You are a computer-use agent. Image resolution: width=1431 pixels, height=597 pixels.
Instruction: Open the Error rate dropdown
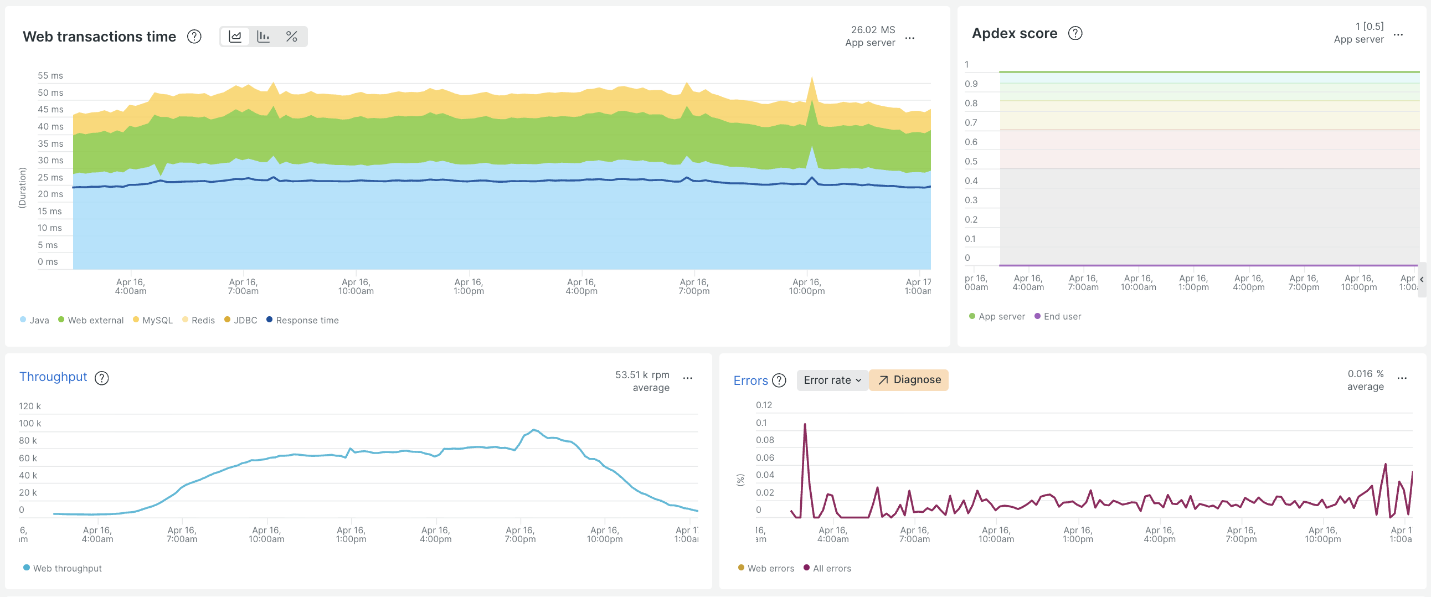832,380
